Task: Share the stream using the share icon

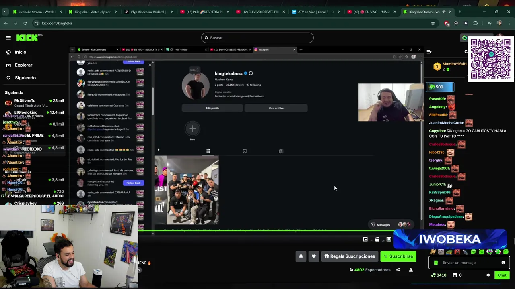Action: pyautogui.click(x=398, y=270)
